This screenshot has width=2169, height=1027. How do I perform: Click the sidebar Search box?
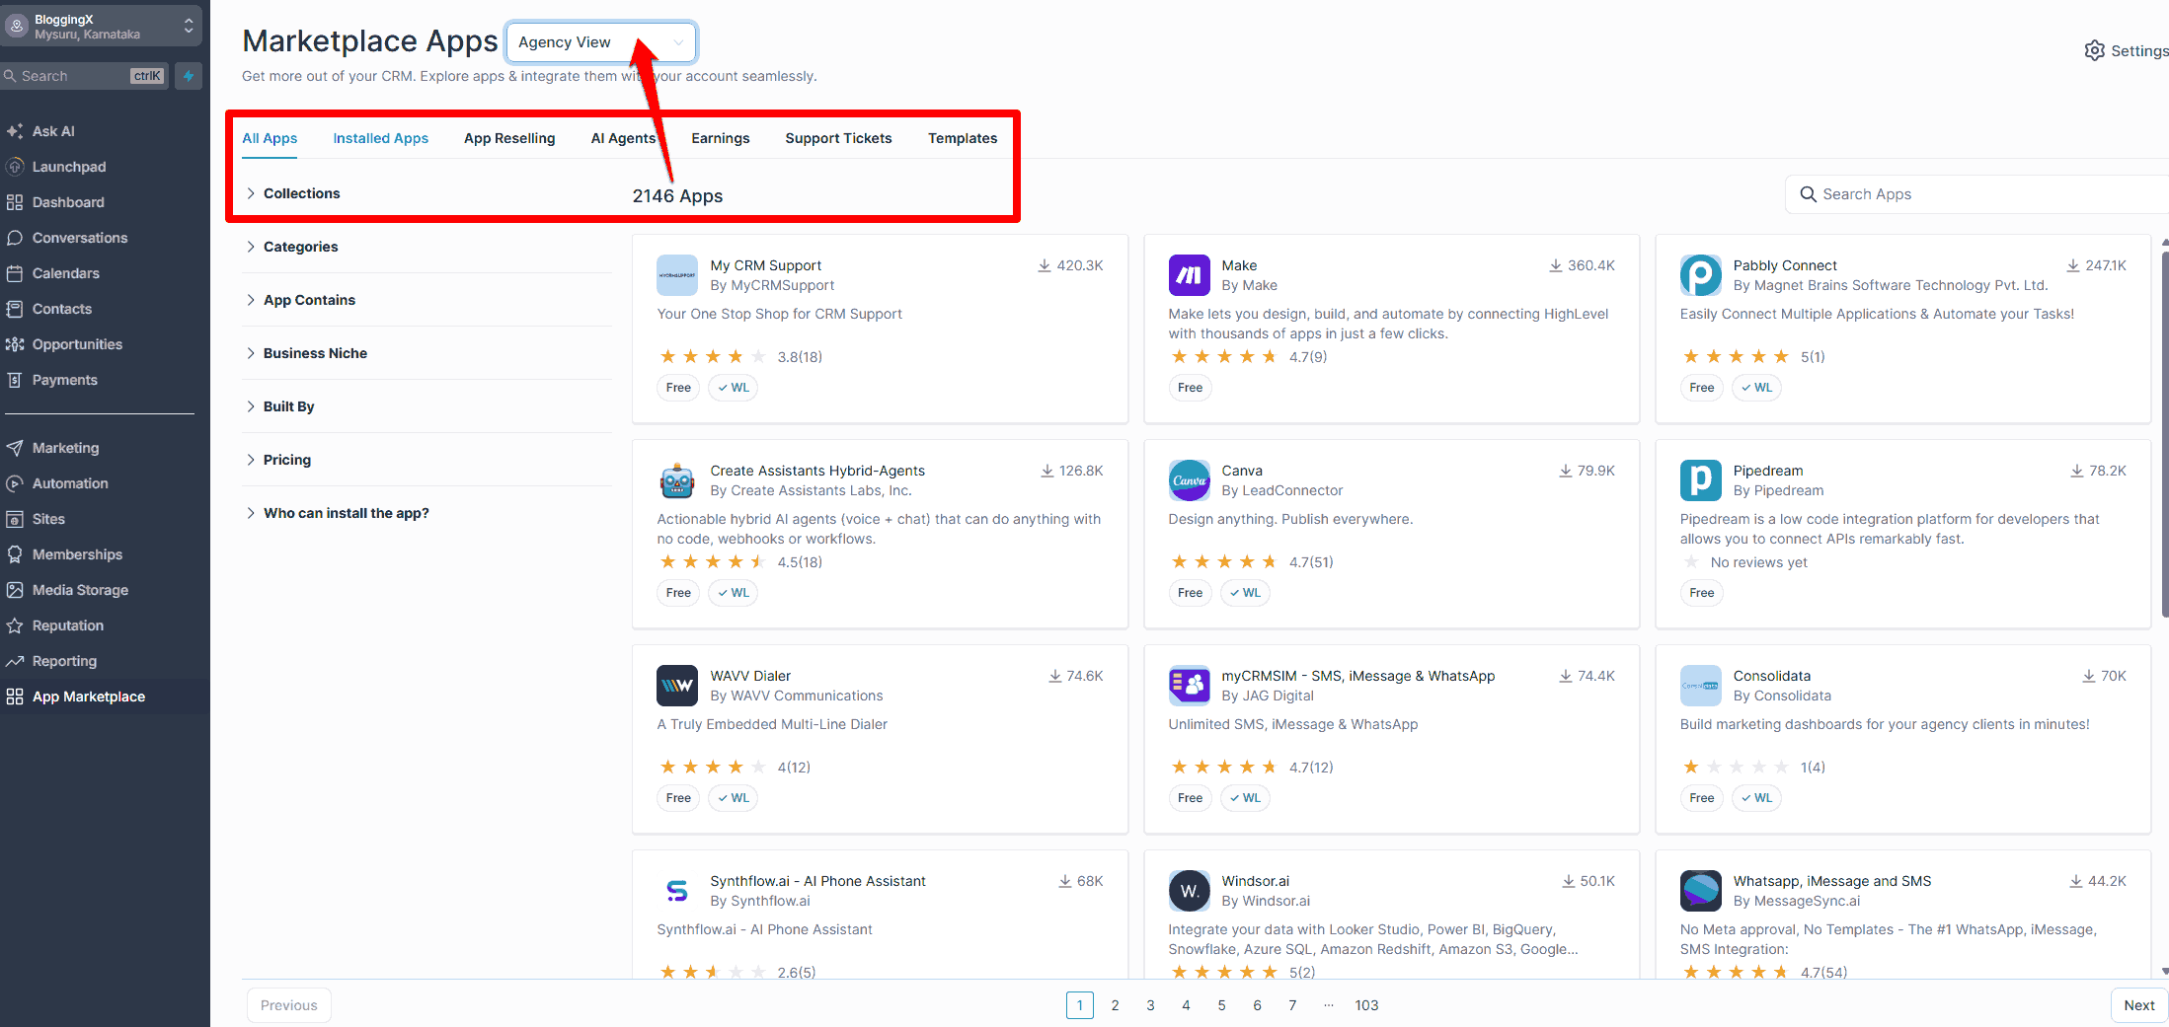coord(85,76)
